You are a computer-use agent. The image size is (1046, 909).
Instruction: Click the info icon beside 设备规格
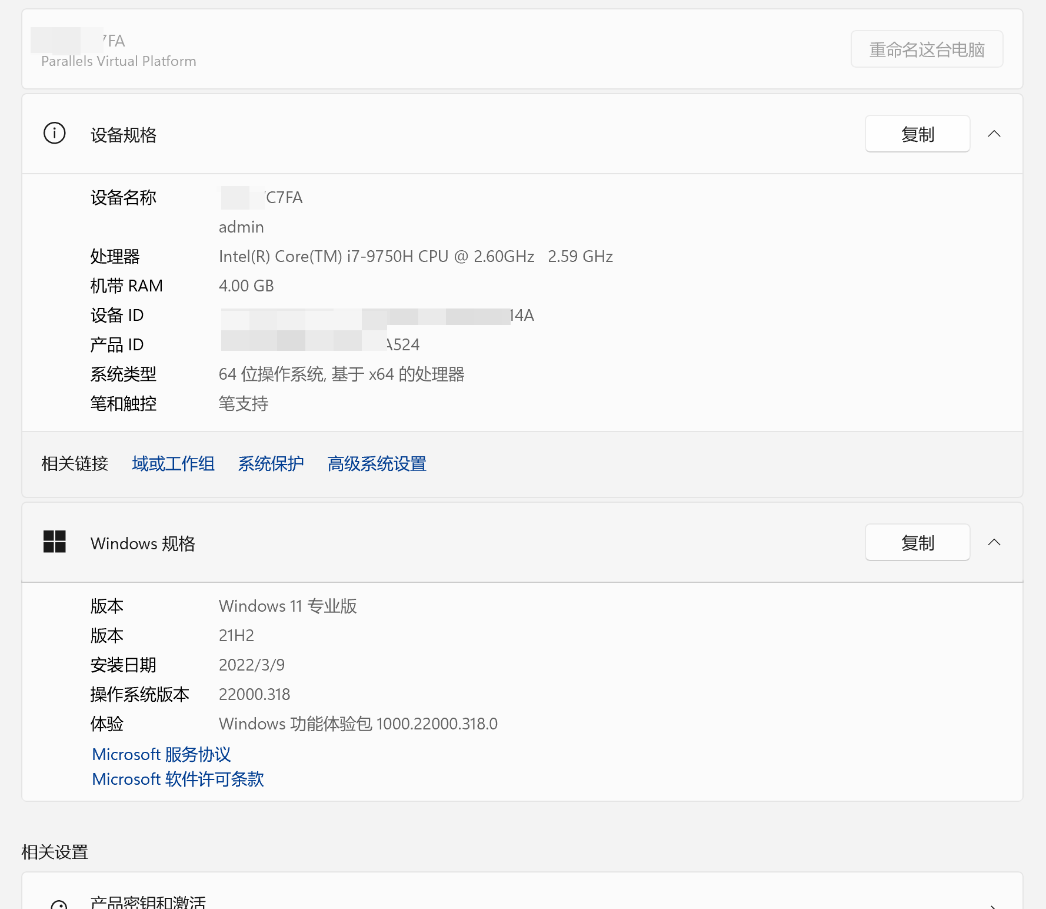click(x=55, y=134)
